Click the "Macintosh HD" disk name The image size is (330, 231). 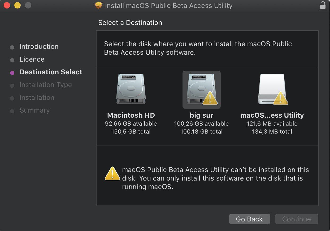[x=131, y=115]
